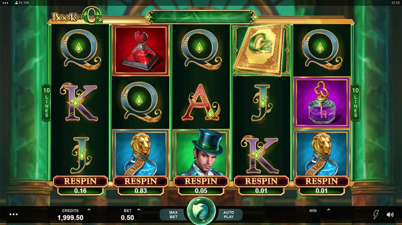Expand the Win chevron arrow
402x225 pixels.
(329, 210)
